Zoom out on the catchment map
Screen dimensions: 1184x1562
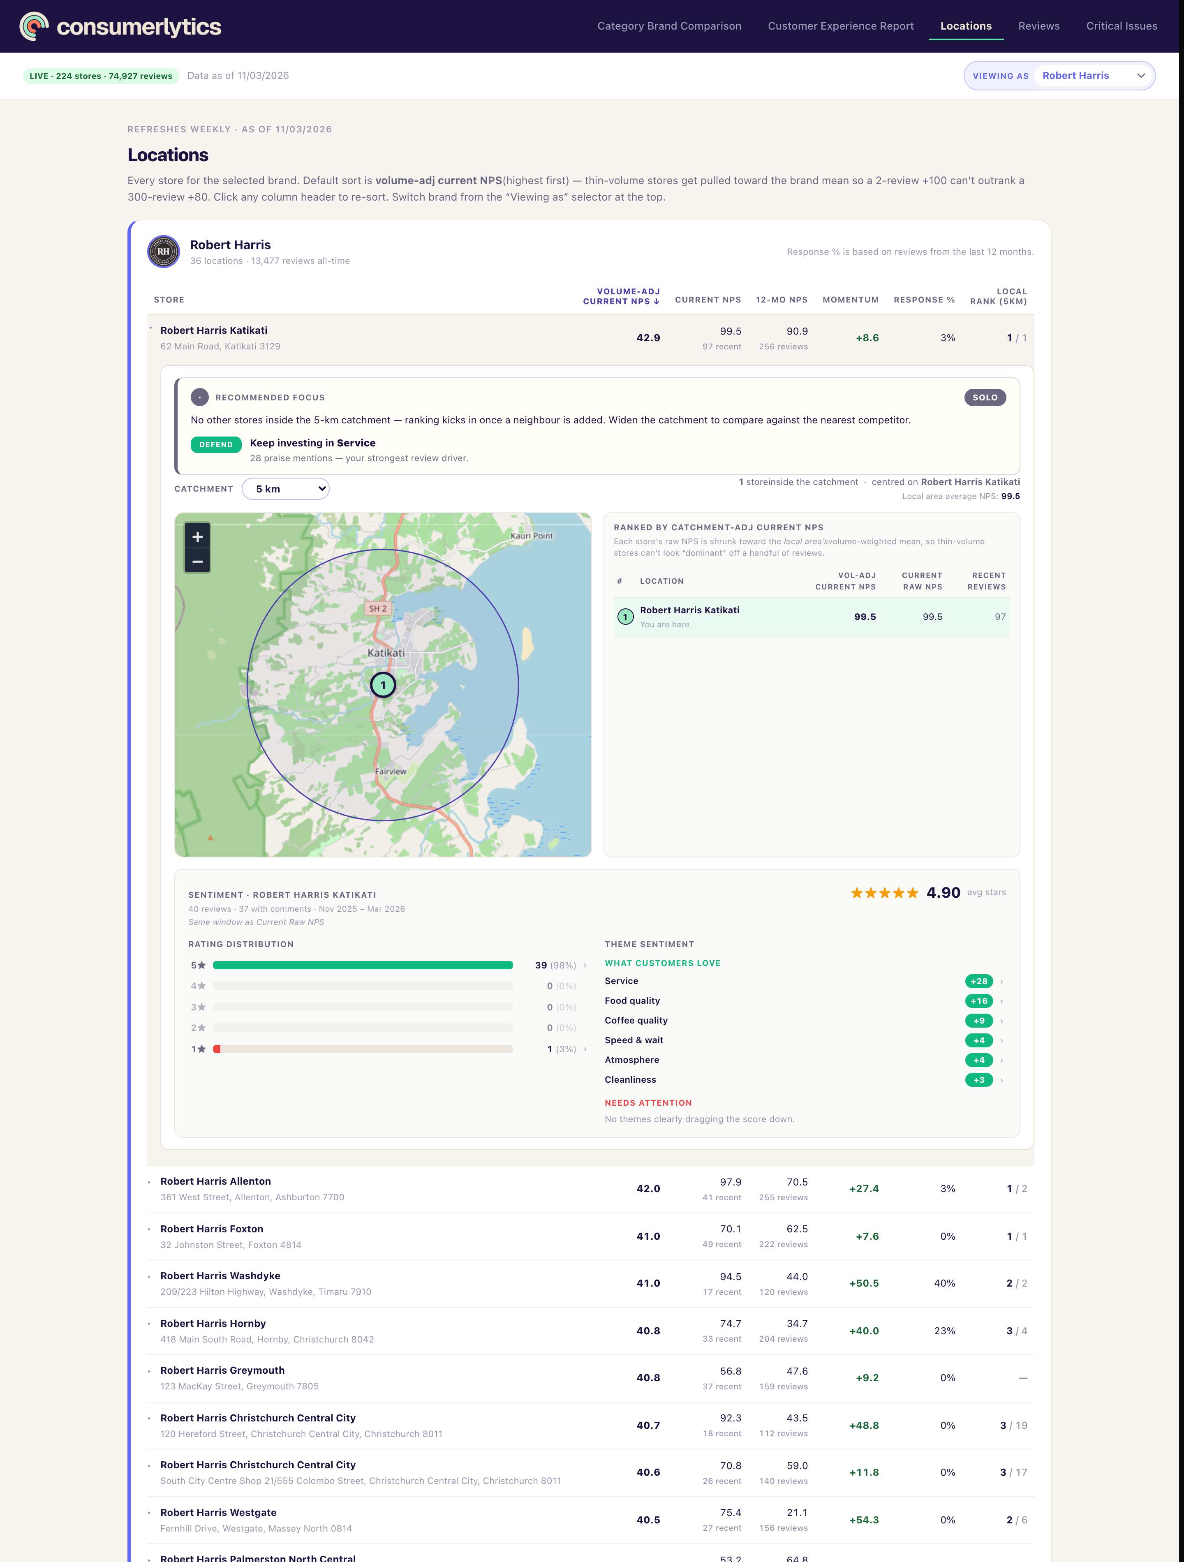coord(198,562)
